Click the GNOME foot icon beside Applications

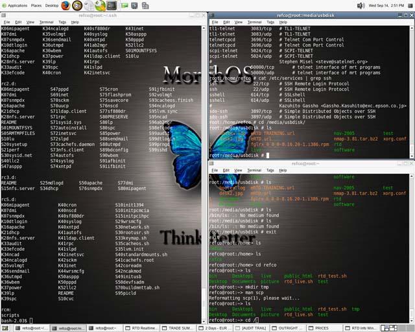(4, 5)
